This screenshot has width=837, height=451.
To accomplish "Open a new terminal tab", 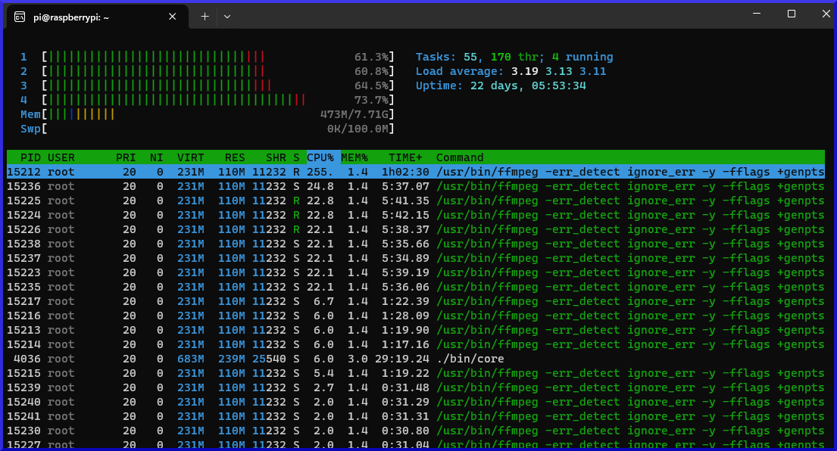I will 205,16.
